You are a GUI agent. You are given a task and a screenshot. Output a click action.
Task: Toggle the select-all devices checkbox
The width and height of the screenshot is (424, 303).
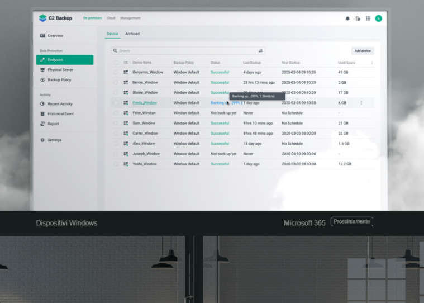116,63
